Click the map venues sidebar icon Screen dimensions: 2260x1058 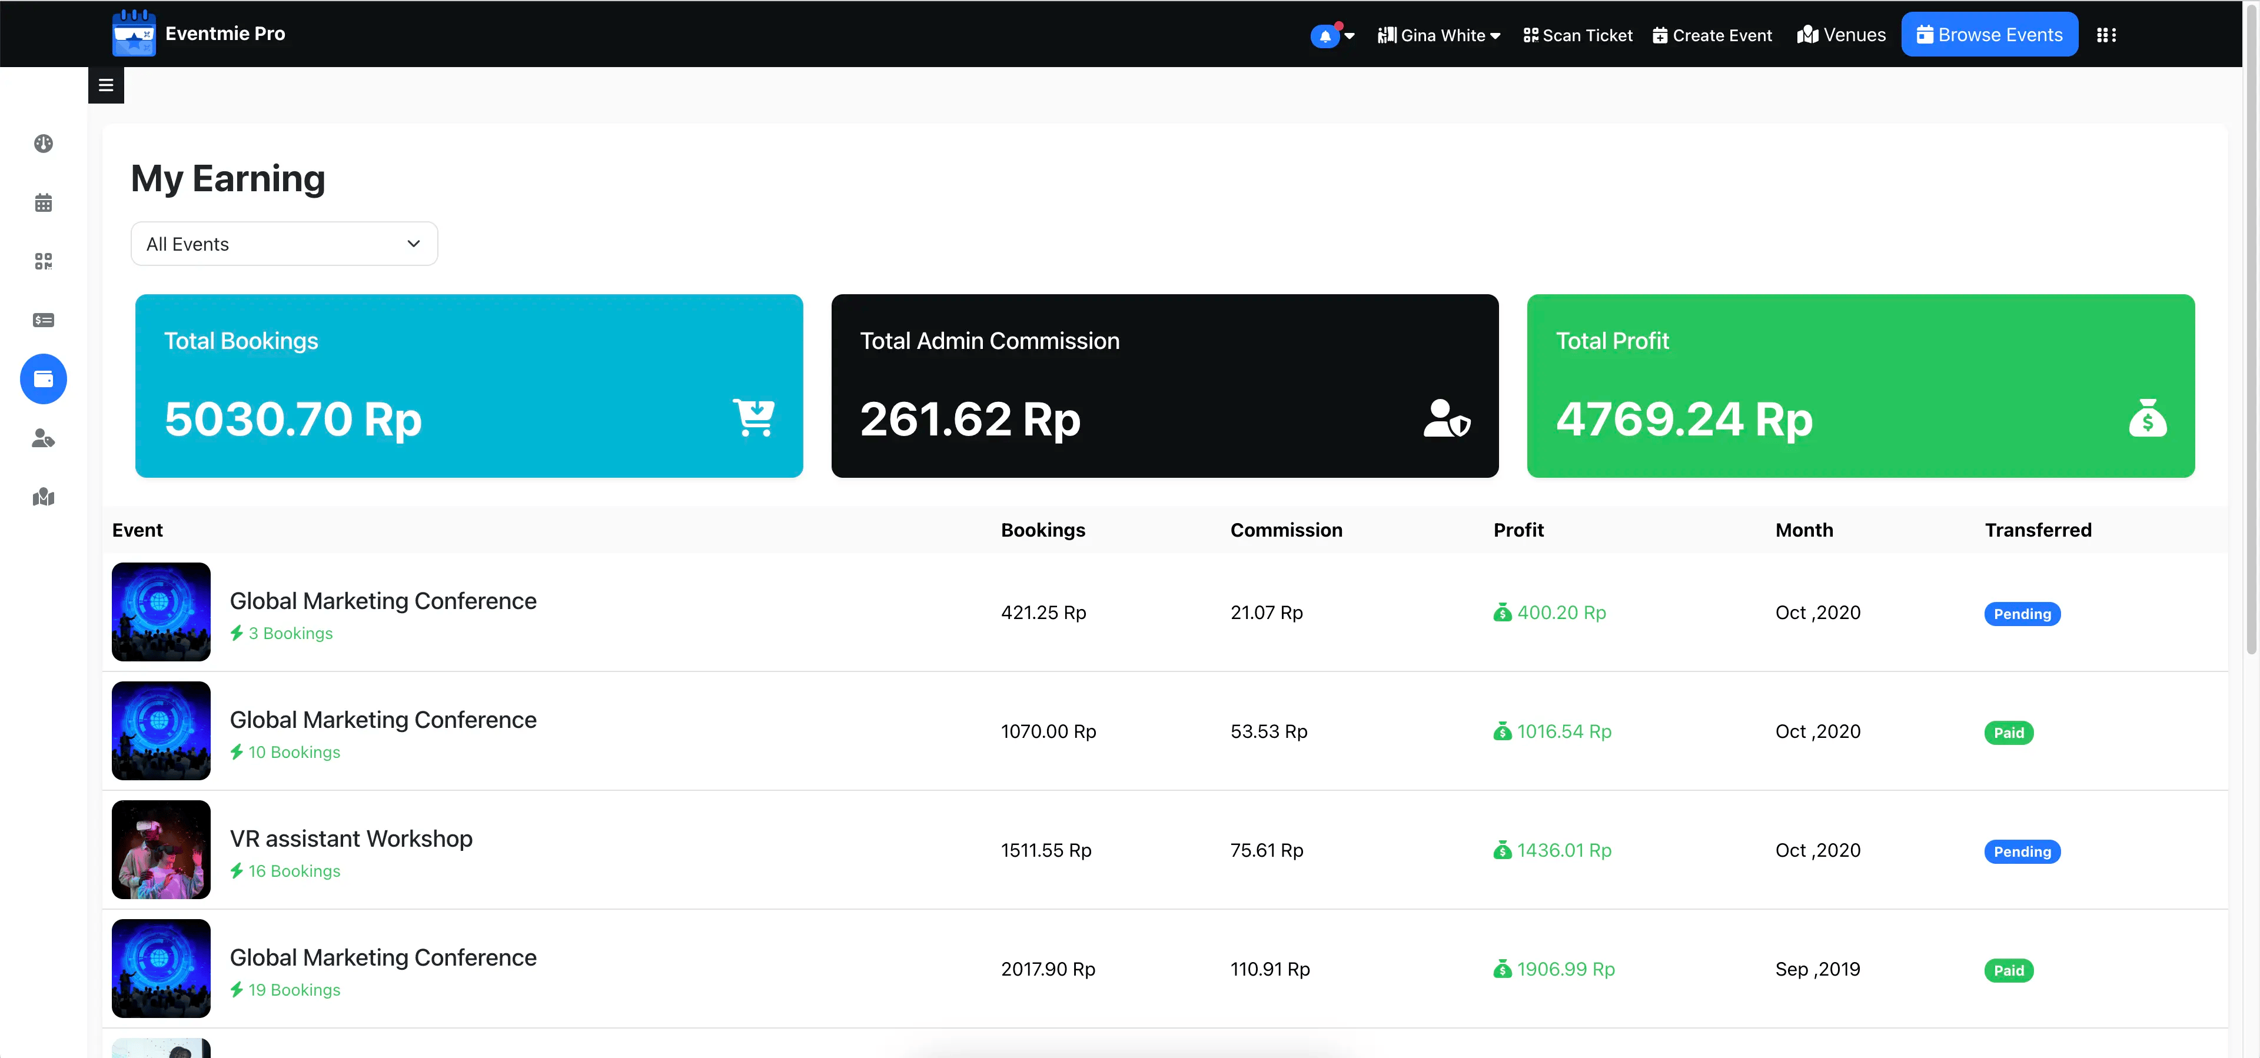(43, 497)
